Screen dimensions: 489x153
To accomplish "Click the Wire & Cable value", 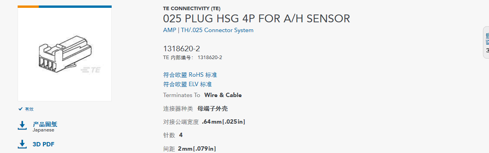I will (223, 95).
